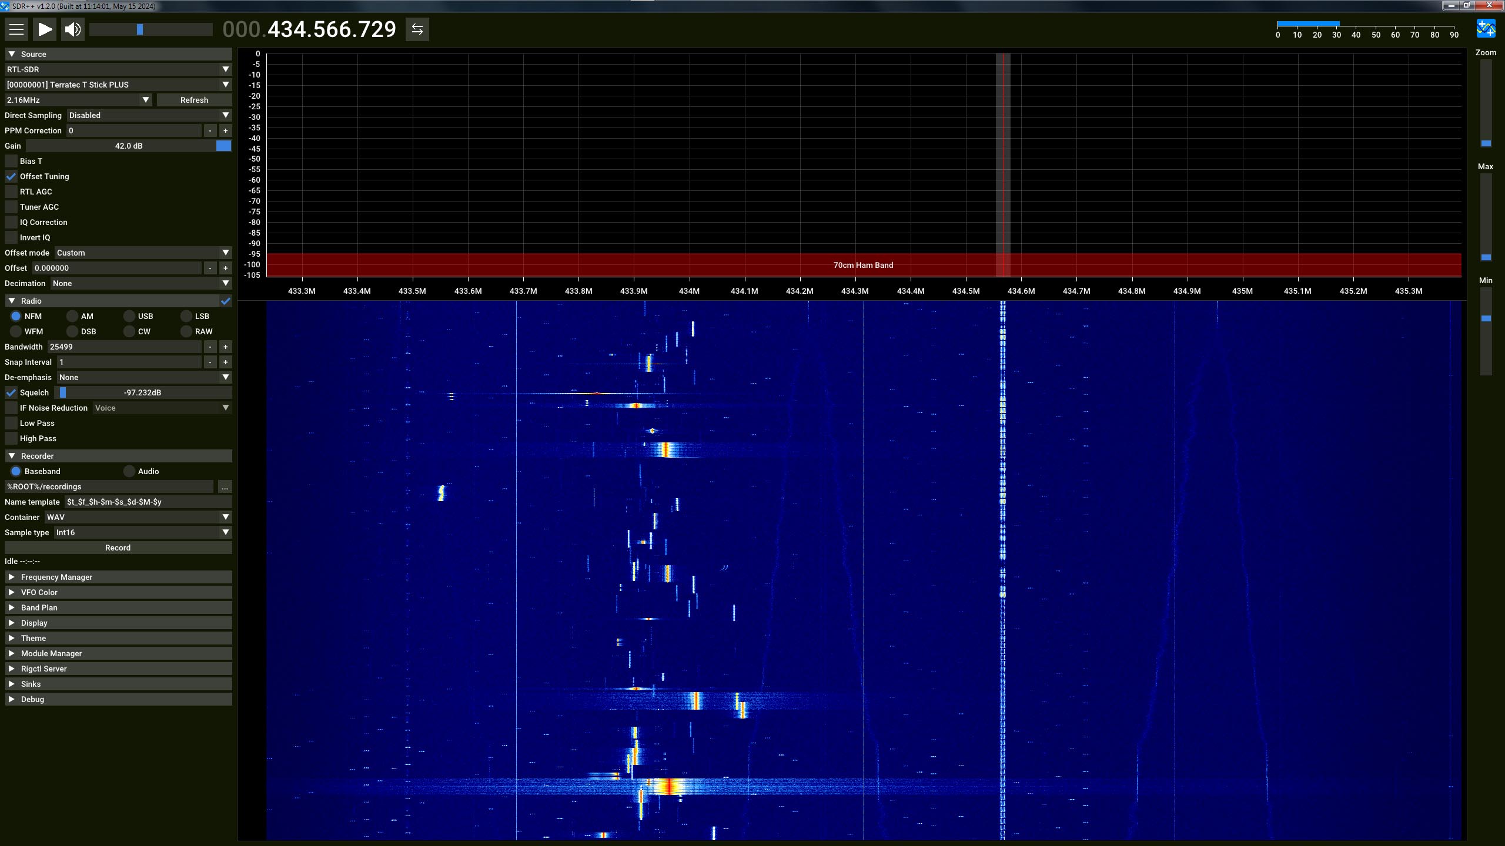Adjust the Max vertical slider
The height and width of the screenshot is (846, 1505).
(1486, 217)
